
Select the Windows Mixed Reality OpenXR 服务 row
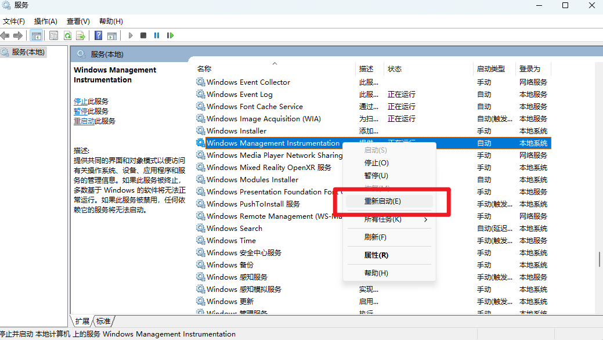[269, 167]
